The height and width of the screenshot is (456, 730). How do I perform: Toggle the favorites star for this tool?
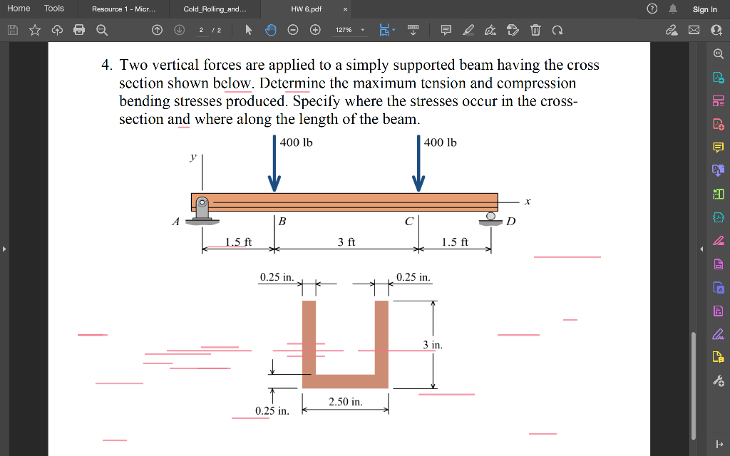click(x=35, y=31)
